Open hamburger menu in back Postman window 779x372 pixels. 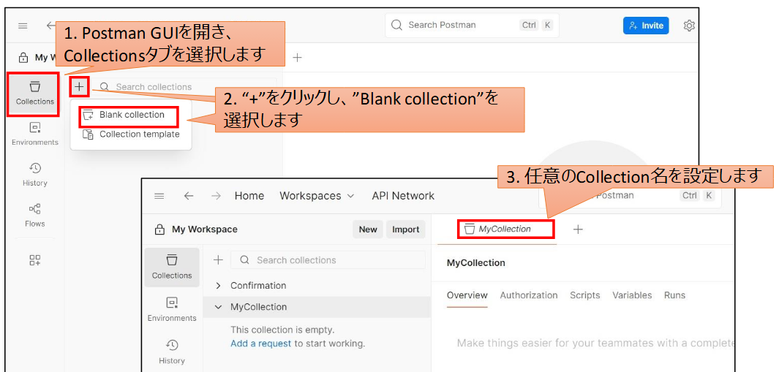click(23, 26)
